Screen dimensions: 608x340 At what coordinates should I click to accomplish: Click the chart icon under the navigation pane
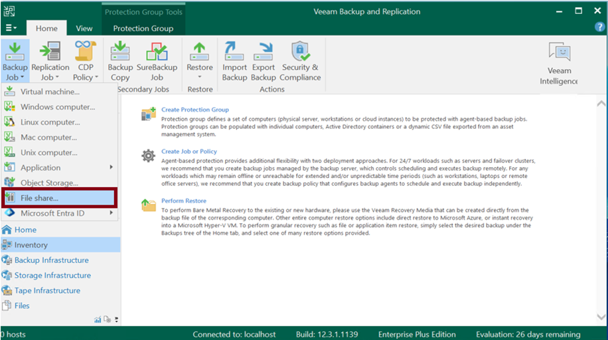[98, 319]
